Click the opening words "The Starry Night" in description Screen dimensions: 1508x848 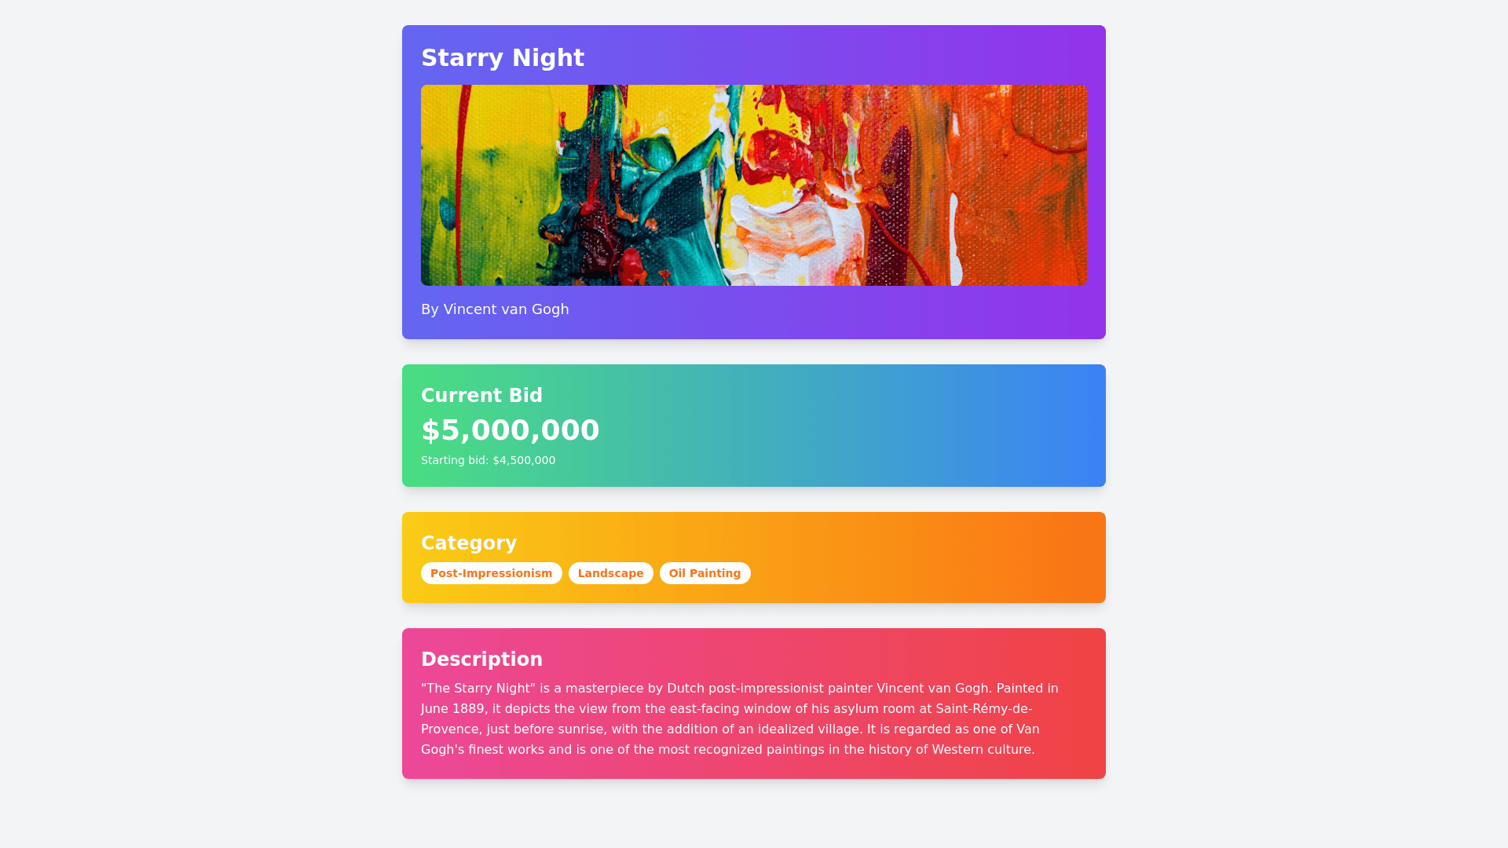coord(478,689)
